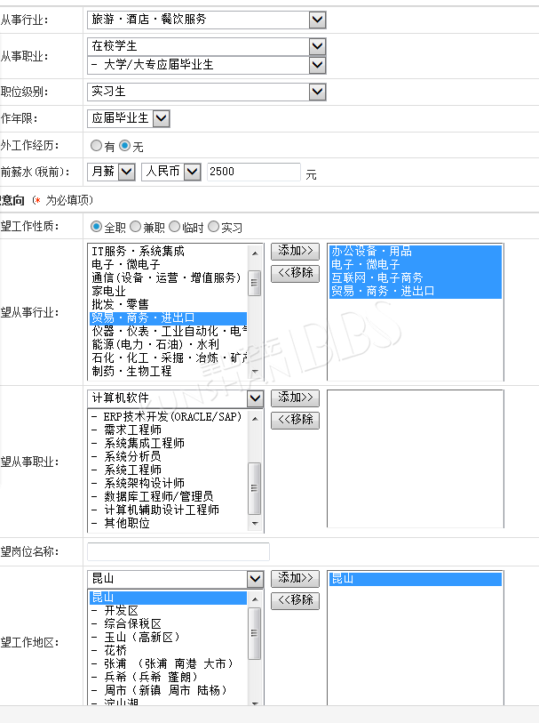Viewport: 539px width, 723px height.
Task: Click the desired position name text field
Action: 178,551
